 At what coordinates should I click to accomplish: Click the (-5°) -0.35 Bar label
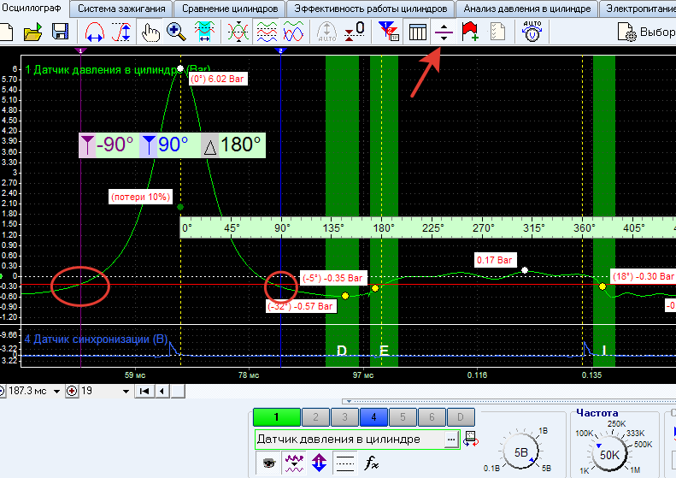point(332,278)
